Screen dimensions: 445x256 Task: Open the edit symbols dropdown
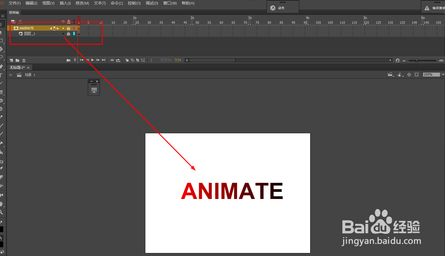400,75
